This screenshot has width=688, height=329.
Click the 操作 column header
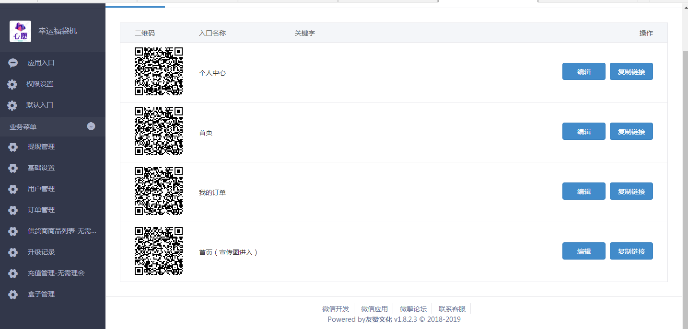(646, 33)
